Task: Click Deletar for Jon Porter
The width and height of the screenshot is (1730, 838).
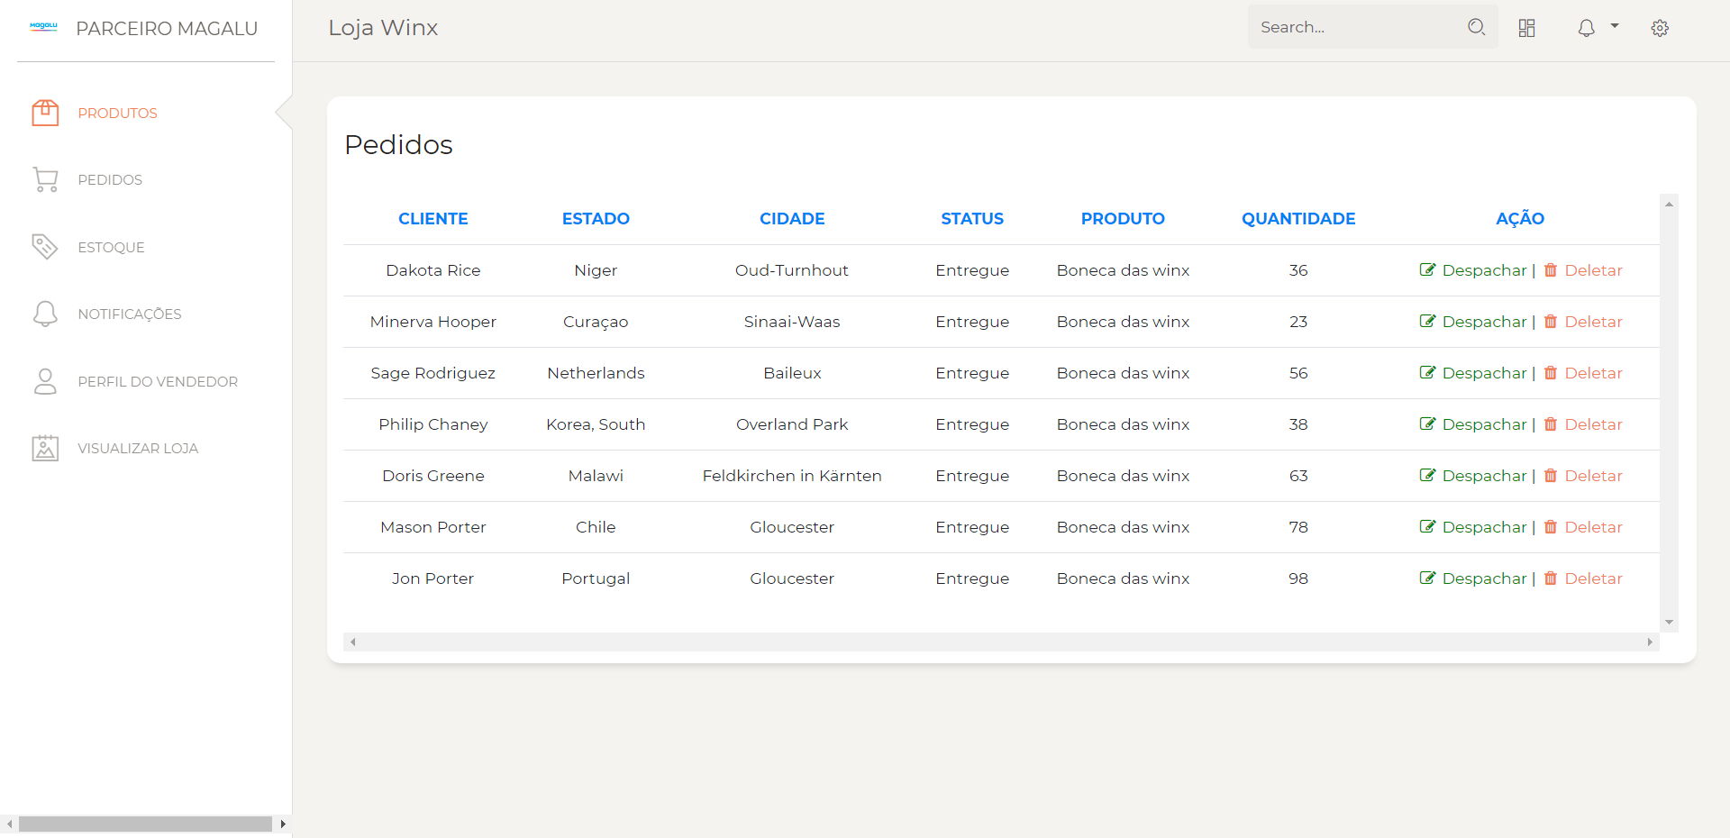Action: pyautogui.click(x=1593, y=578)
